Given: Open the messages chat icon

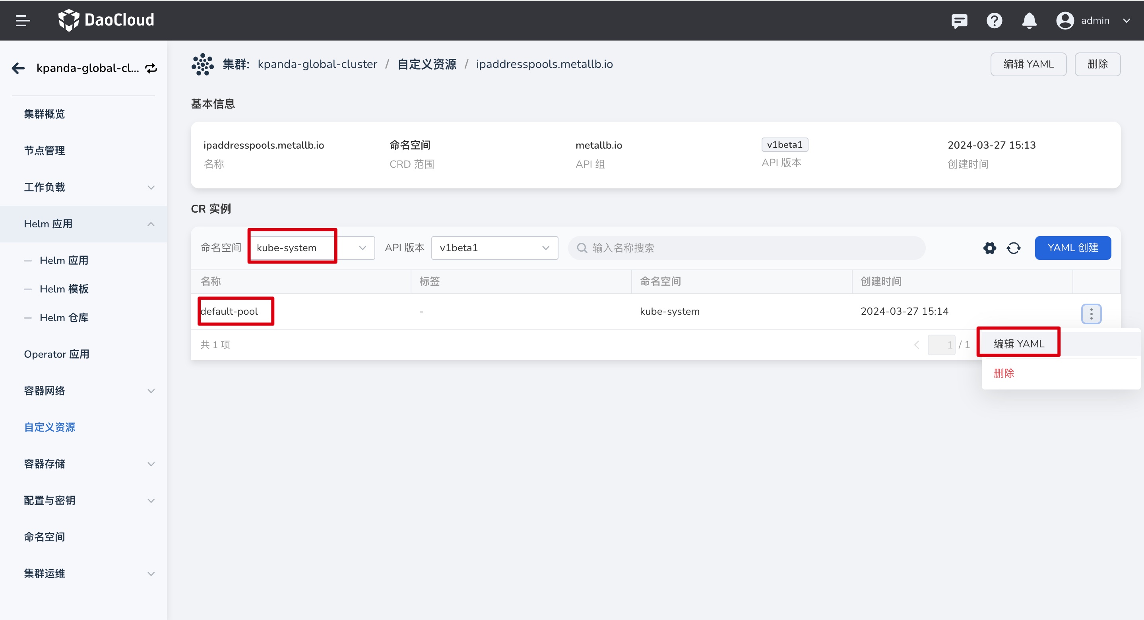Looking at the screenshot, I should (959, 20).
